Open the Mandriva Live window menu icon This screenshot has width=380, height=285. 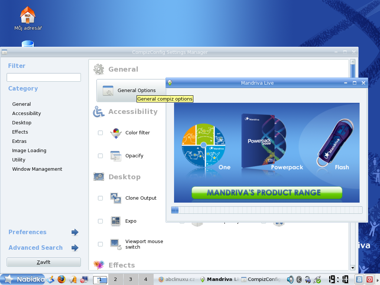pyautogui.click(x=170, y=83)
